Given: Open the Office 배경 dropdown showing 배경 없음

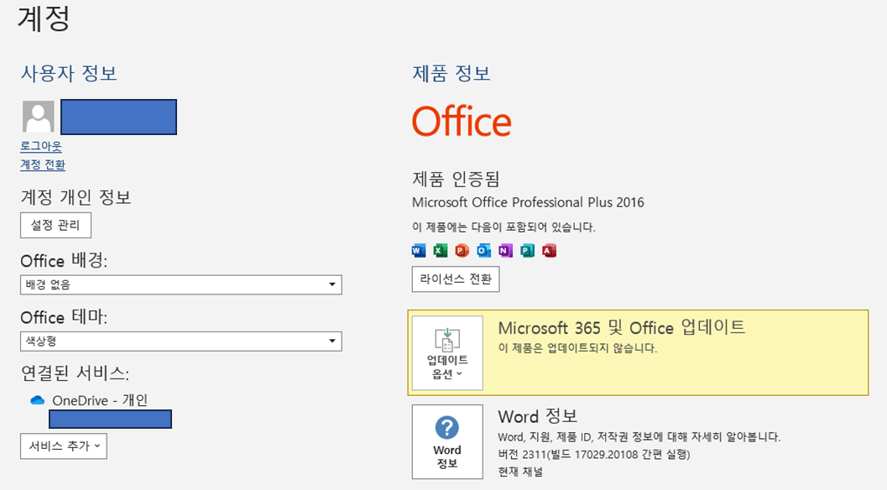Looking at the screenshot, I should tap(181, 284).
